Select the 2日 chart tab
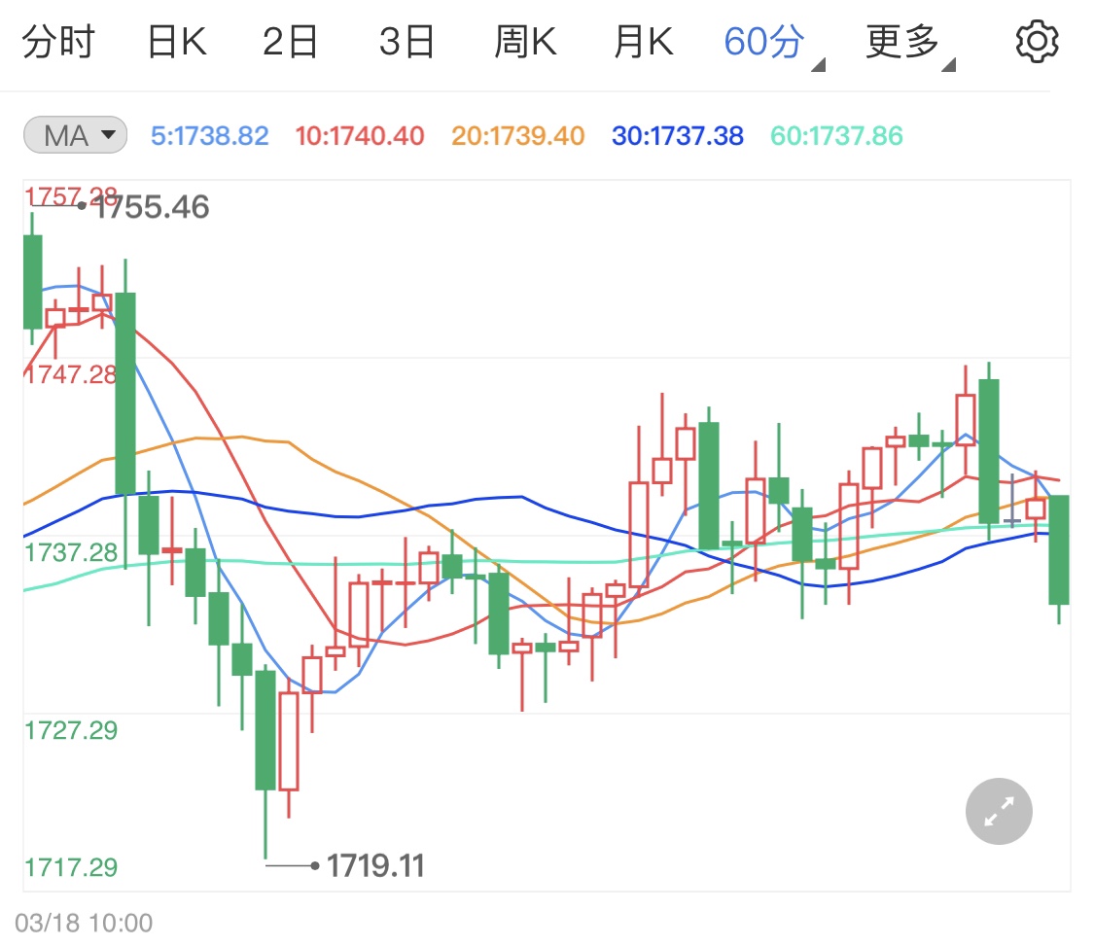Image resolution: width=1094 pixels, height=947 pixels. (290, 42)
